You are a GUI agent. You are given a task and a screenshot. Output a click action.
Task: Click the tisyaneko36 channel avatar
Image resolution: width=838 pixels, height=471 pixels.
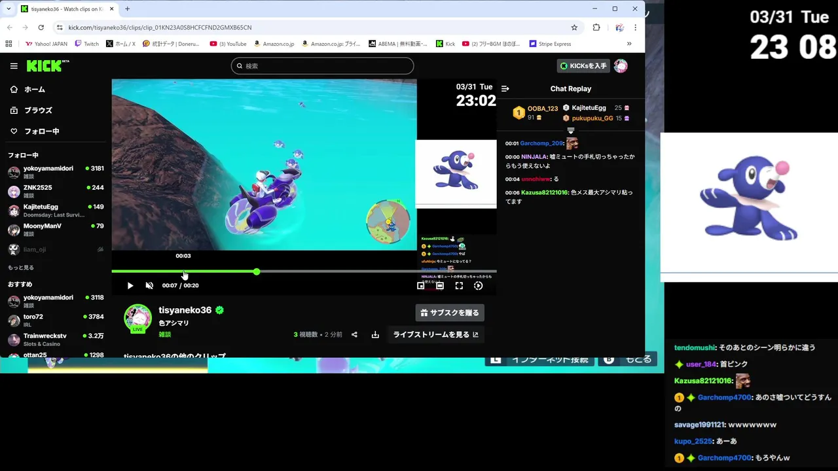point(137,319)
